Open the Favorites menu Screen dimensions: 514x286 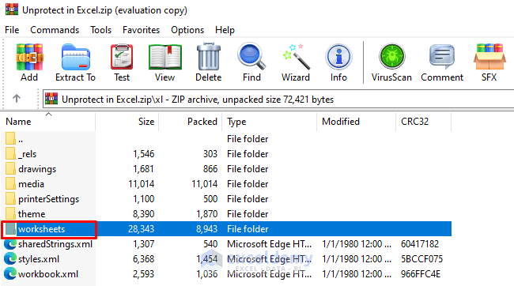pyautogui.click(x=142, y=30)
